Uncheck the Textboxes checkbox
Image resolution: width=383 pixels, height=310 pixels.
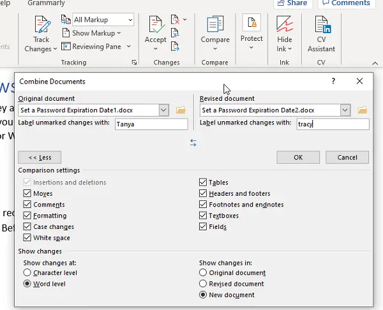(x=203, y=216)
